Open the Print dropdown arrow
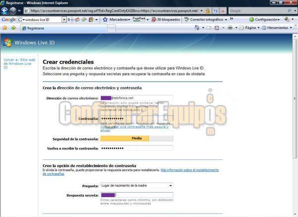 (x=236, y=28)
